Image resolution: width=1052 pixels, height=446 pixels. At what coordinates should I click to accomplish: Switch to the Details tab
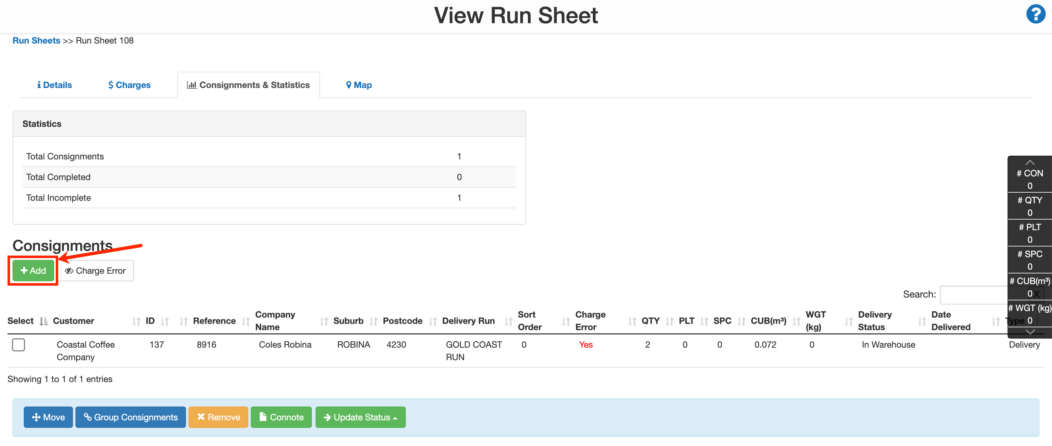[x=54, y=85]
